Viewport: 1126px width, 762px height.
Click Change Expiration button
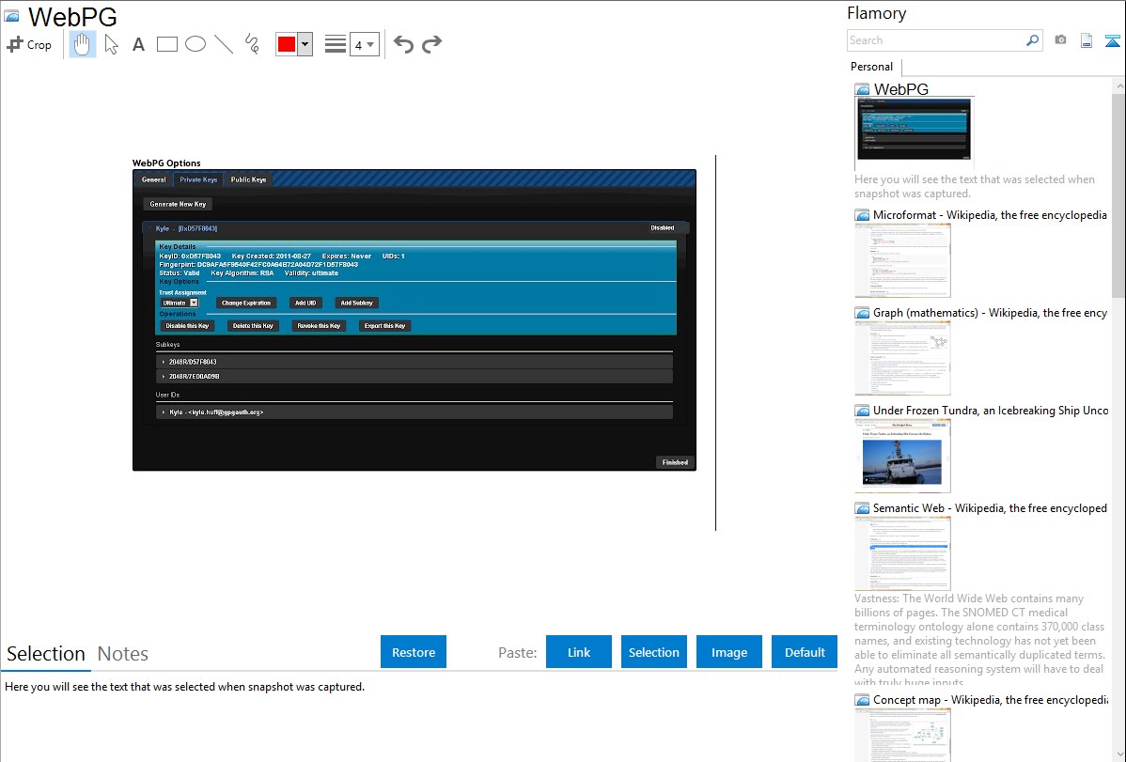point(246,303)
